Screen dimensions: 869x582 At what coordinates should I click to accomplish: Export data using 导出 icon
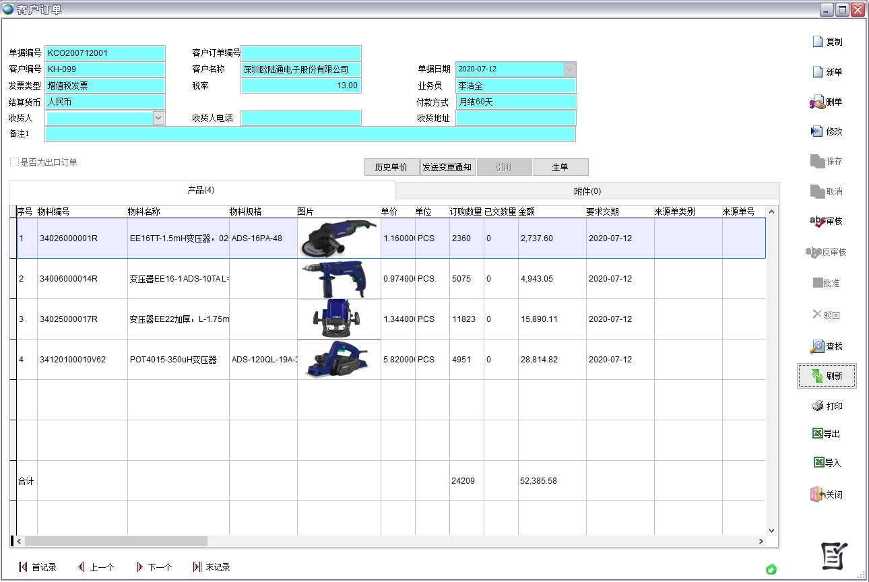818,434
